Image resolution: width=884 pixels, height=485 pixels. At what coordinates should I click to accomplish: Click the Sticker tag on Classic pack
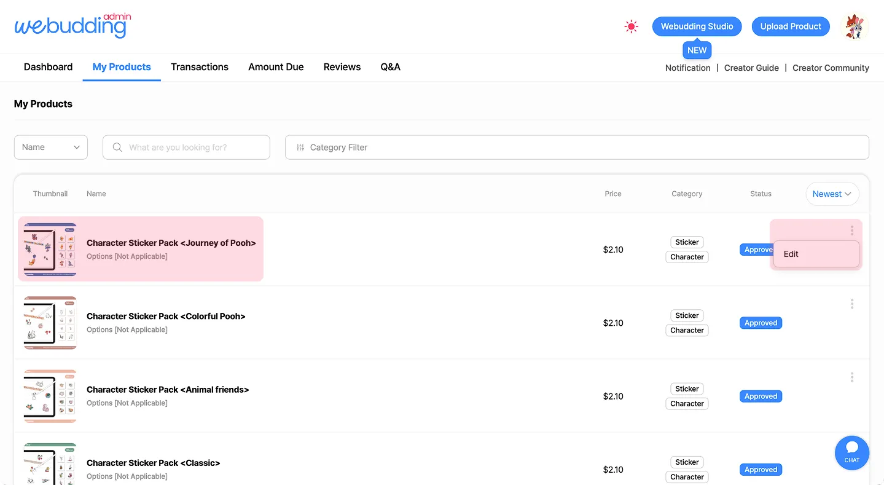687,462
